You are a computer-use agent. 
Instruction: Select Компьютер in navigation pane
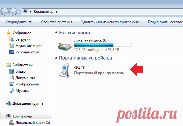point(22,116)
